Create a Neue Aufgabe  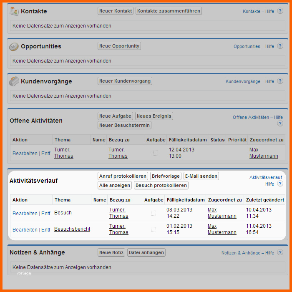pyautogui.click(x=115, y=116)
